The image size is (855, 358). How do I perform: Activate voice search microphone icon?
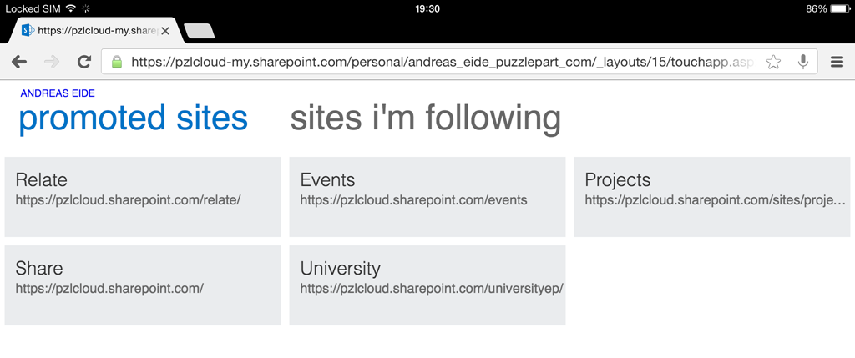[802, 62]
